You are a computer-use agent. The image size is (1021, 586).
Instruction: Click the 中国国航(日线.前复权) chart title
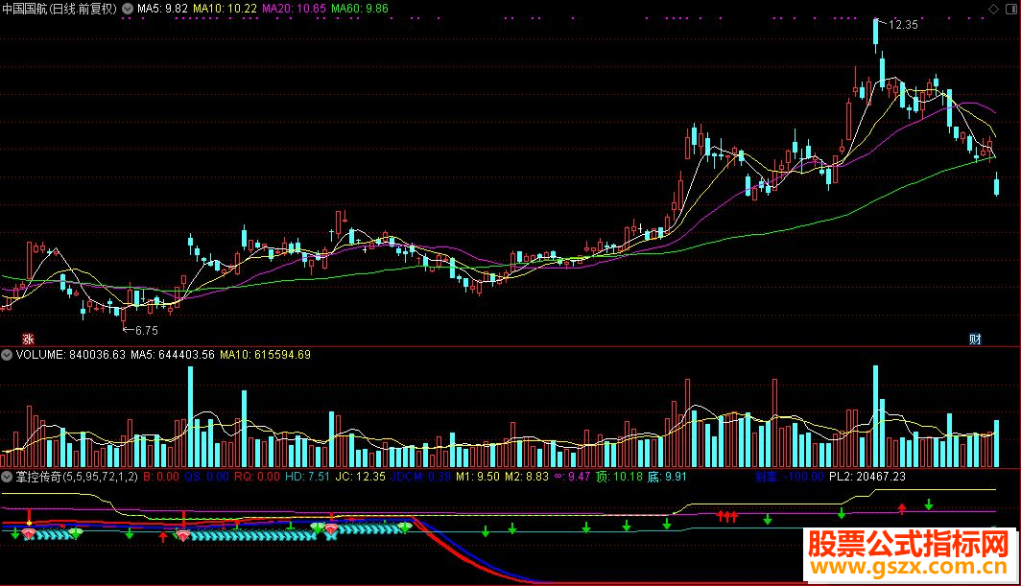click(59, 9)
